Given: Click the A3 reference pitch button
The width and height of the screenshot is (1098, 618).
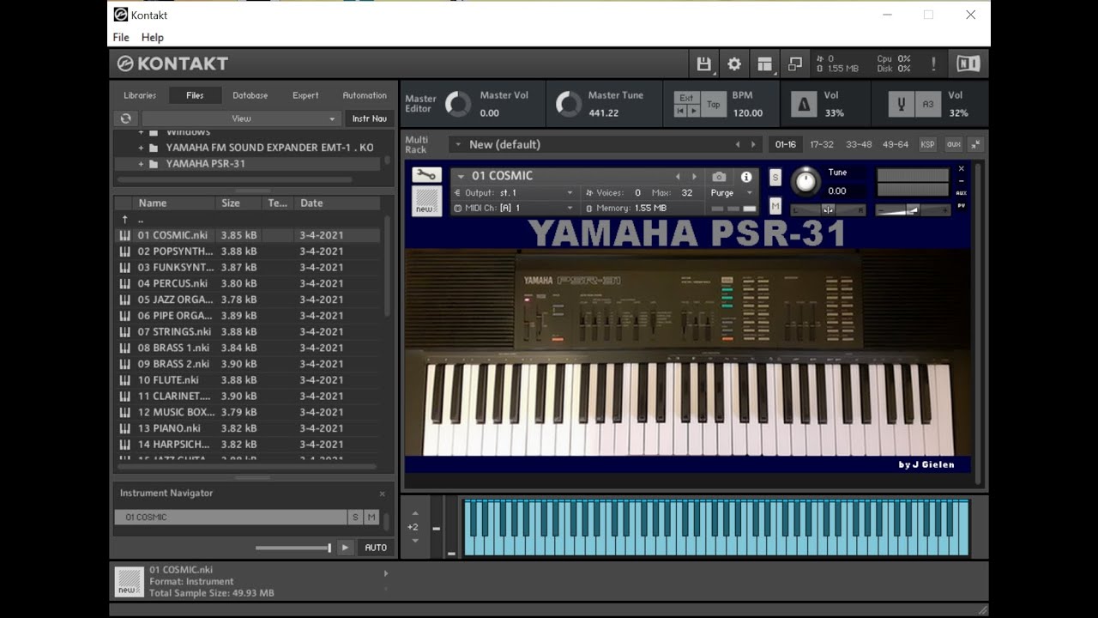Looking at the screenshot, I should coord(928,104).
